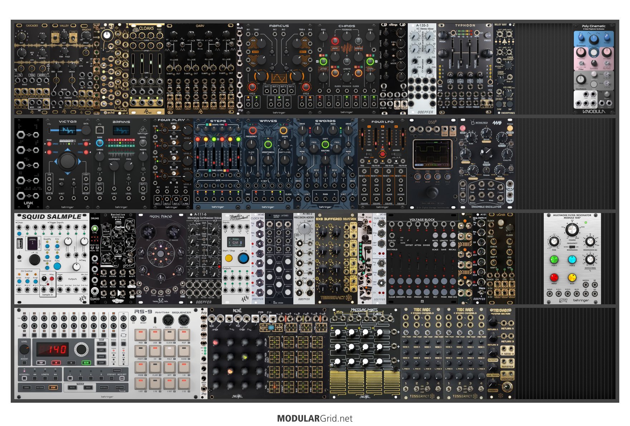Click the SETTINGS button on RS-9
Image resolution: width=630 pixels, height=426 pixels.
(x=119, y=387)
